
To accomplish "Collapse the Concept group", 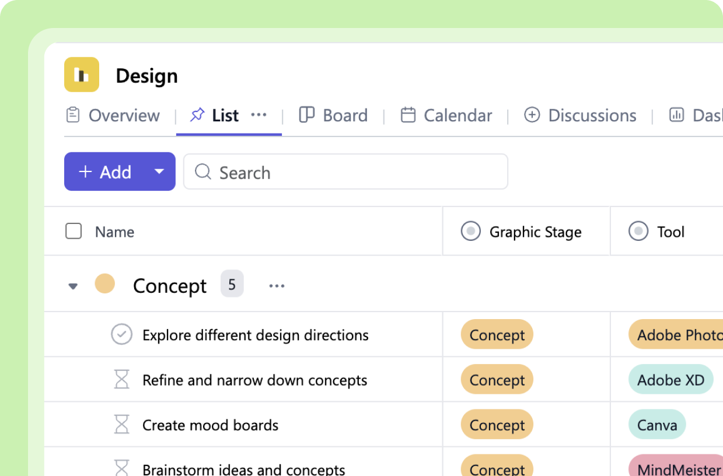I will click(73, 286).
